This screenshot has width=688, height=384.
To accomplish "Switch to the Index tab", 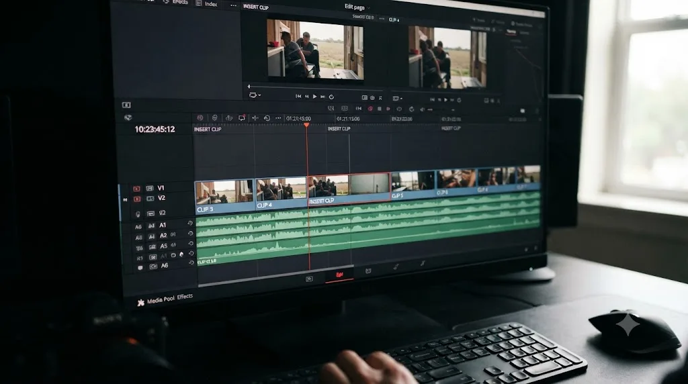I will pos(207,3).
